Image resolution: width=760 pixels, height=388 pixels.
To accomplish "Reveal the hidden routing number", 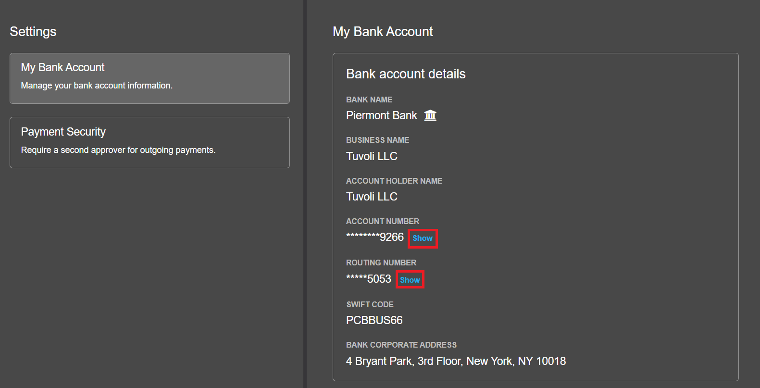I will 410,280.
